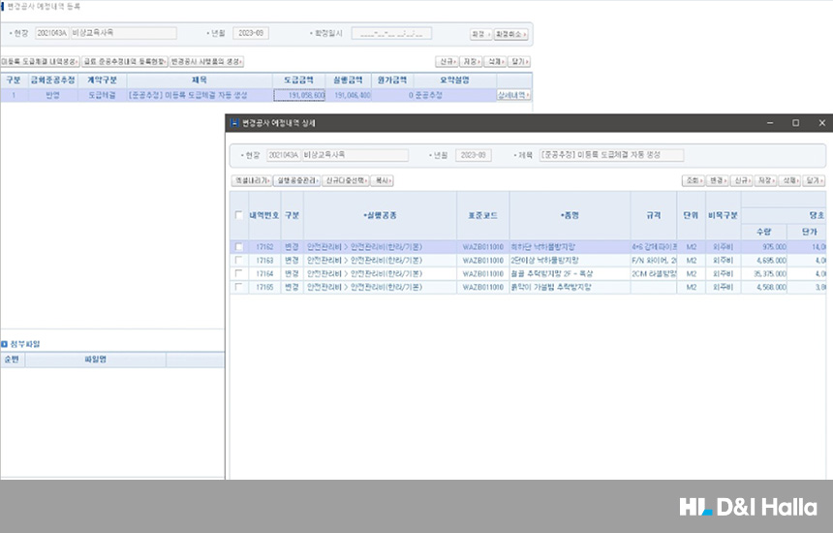Click the detail window title bar icon
Image resolution: width=833 pixels, height=533 pixels.
point(233,123)
